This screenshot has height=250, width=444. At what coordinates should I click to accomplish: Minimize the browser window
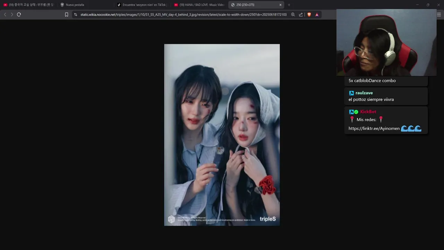coord(417,5)
